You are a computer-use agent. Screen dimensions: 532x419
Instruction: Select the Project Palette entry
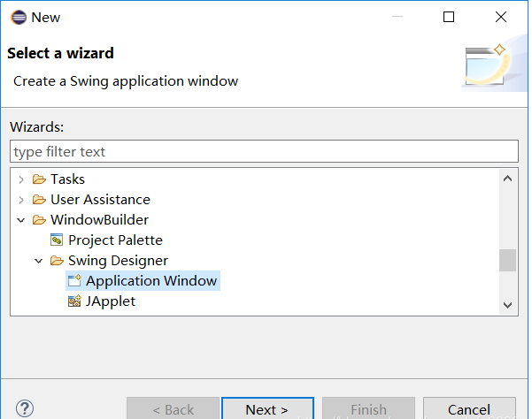click(x=115, y=240)
